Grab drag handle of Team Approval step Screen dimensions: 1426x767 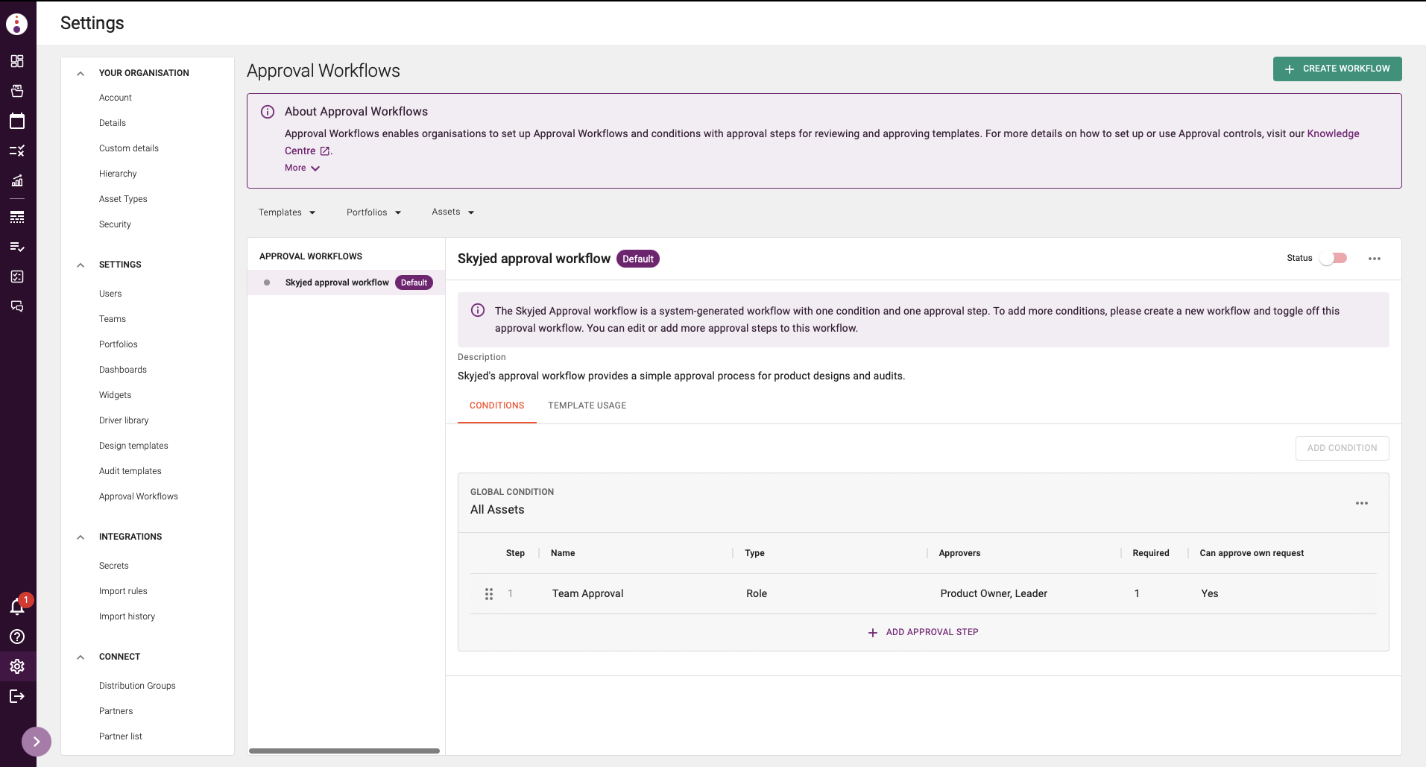tap(489, 594)
